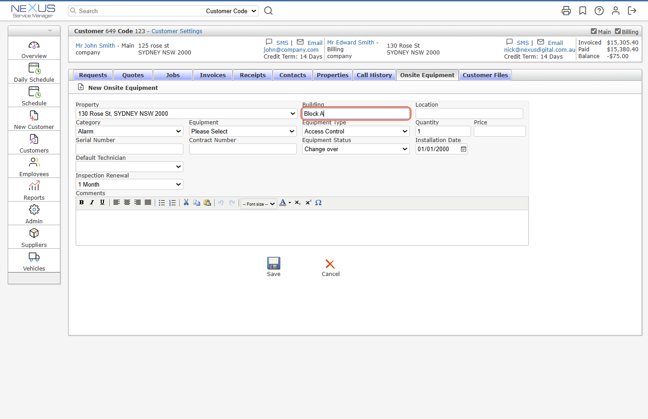Save the new onsite equipment
Image resolution: width=648 pixels, height=419 pixels.
[274, 267]
